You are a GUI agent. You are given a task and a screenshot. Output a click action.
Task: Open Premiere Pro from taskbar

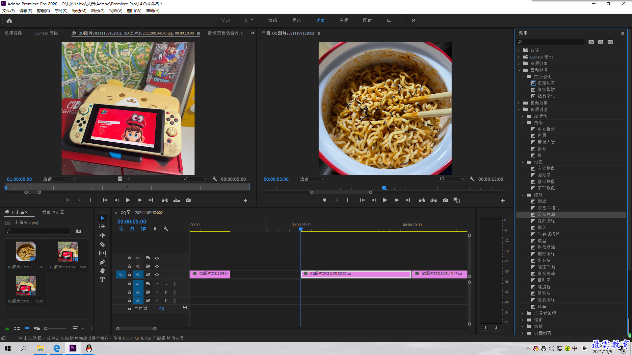click(73, 348)
